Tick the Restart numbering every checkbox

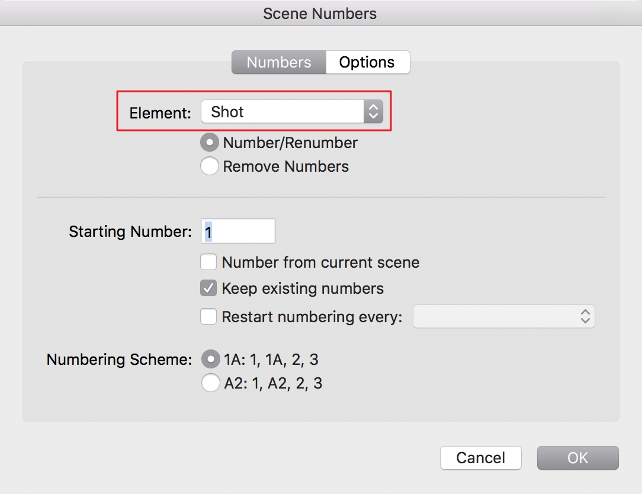click(208, 317)
